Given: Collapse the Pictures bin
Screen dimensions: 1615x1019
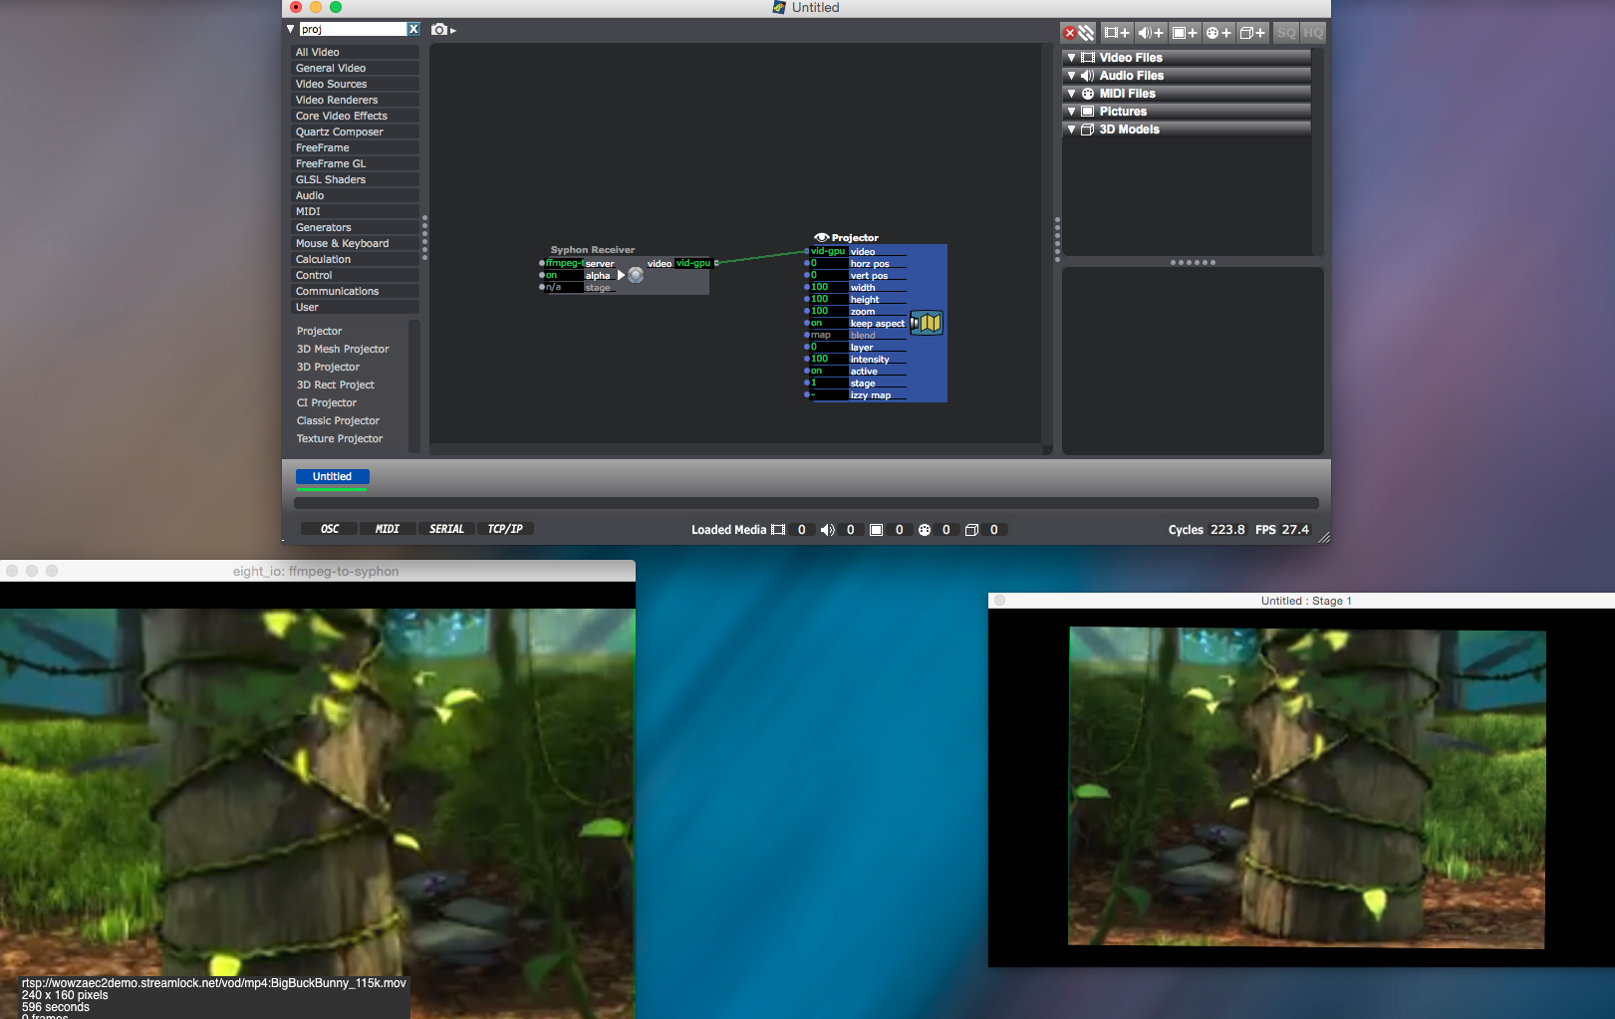Looking at the screenshot, I should coord(1071,112).
